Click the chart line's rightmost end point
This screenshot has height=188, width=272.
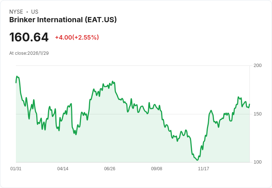pos(249,104)
